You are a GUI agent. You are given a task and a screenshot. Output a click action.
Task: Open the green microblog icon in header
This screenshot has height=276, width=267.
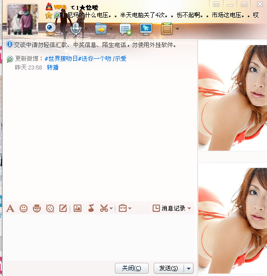(x=57, y=15)
